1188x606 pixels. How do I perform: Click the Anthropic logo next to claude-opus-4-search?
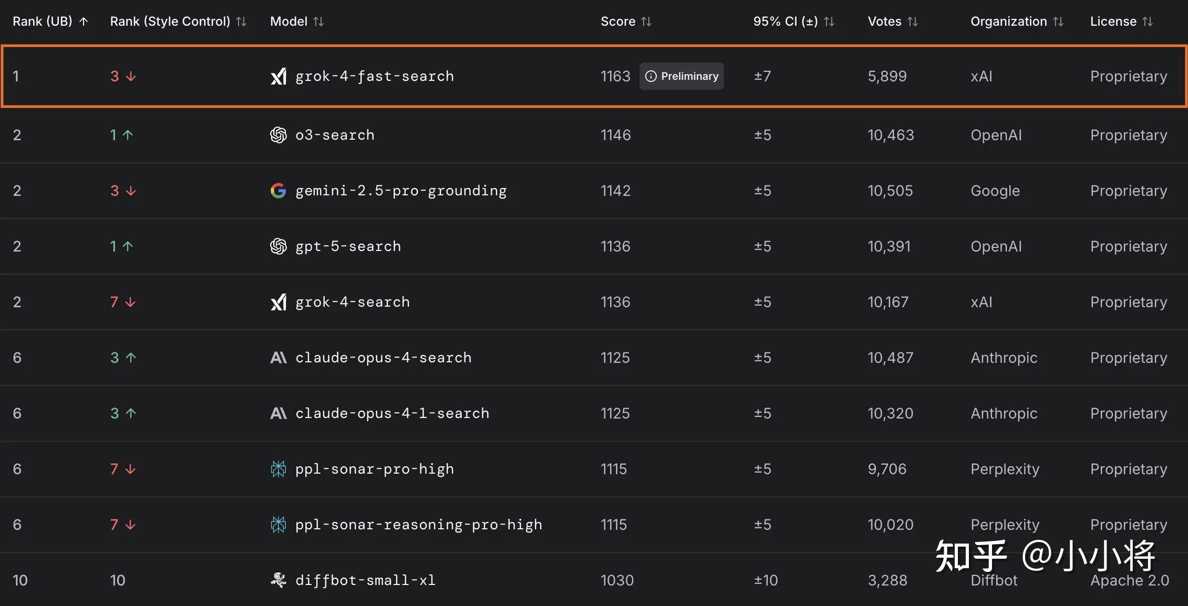tap(278, 358)
